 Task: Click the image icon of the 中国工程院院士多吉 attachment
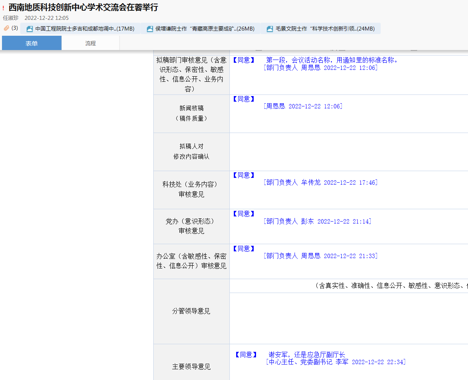pyautogui.click(x=29, y=29)
